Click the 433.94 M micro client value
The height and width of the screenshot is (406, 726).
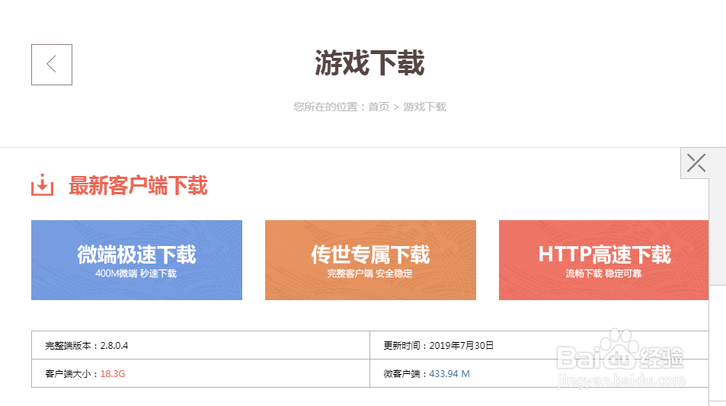point(449,373)
